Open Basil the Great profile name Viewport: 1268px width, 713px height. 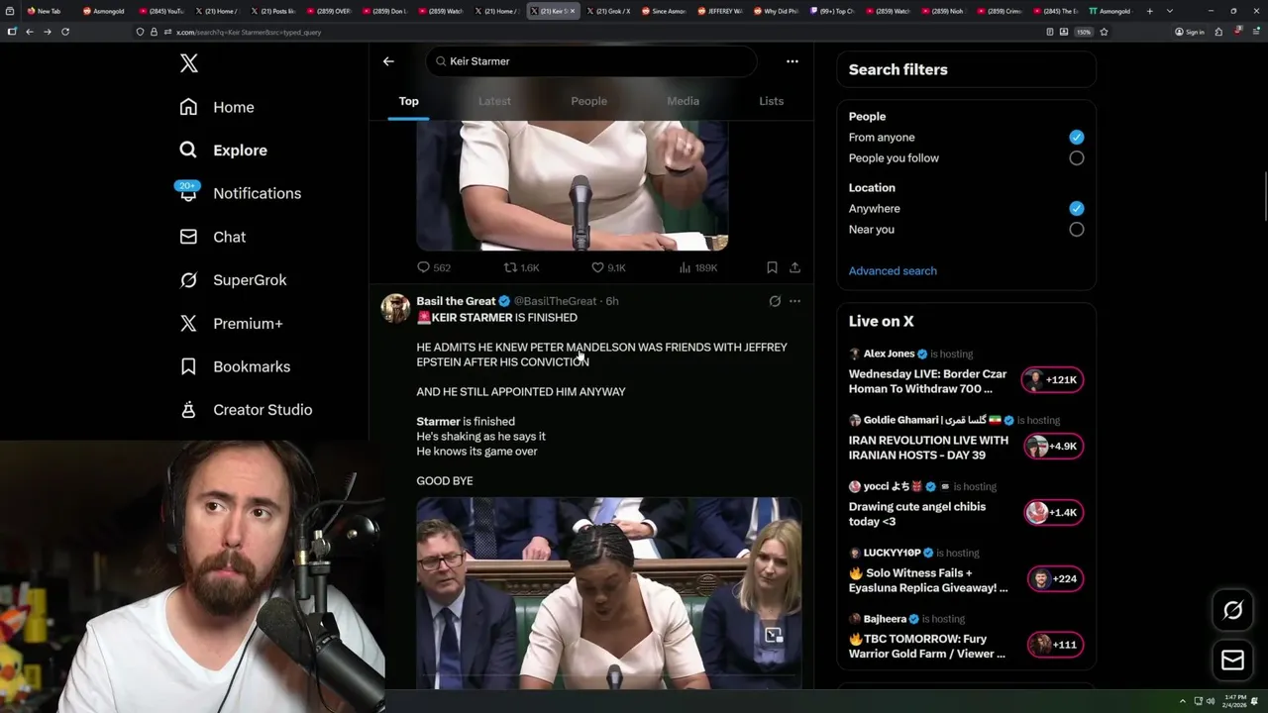coord(456,301)
